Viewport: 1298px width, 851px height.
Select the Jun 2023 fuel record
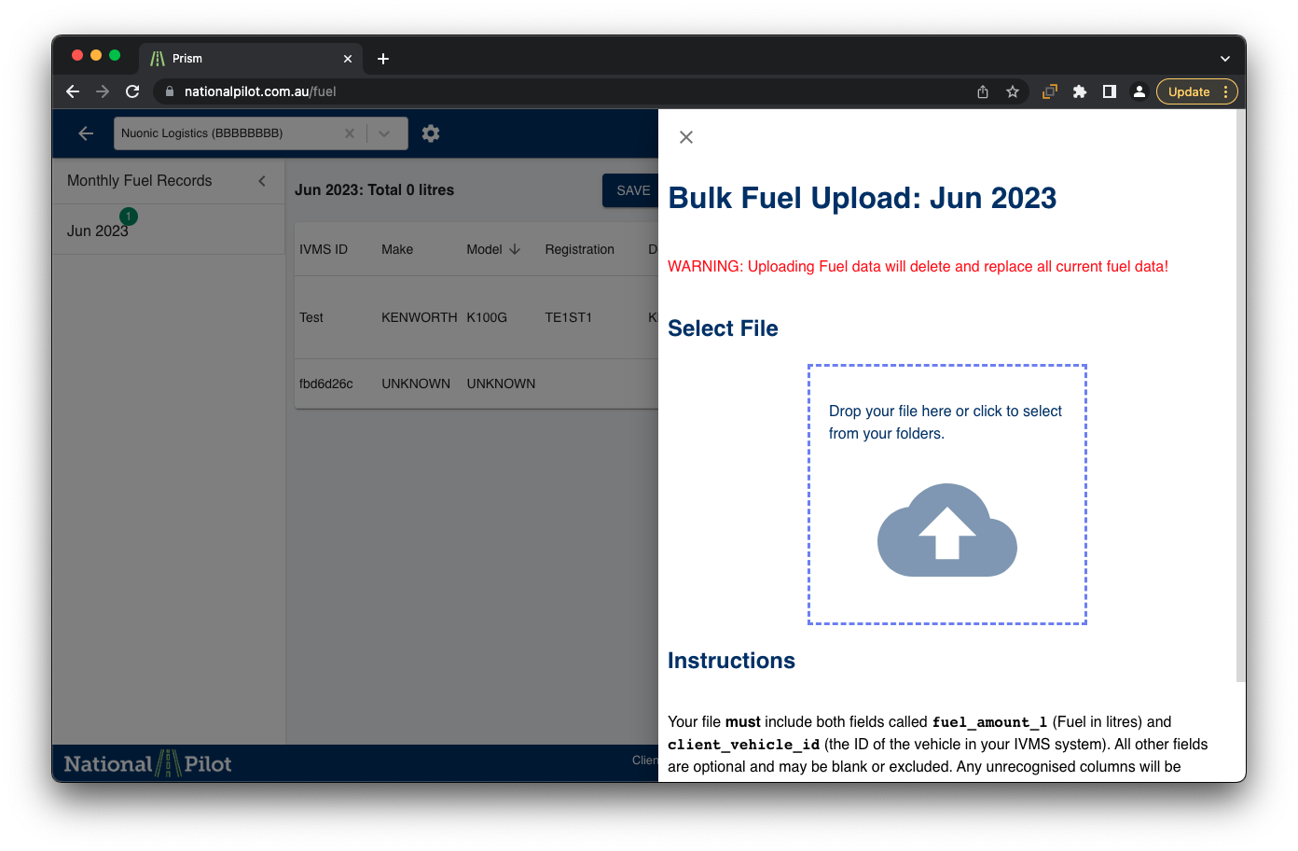[x=97, y=230]
